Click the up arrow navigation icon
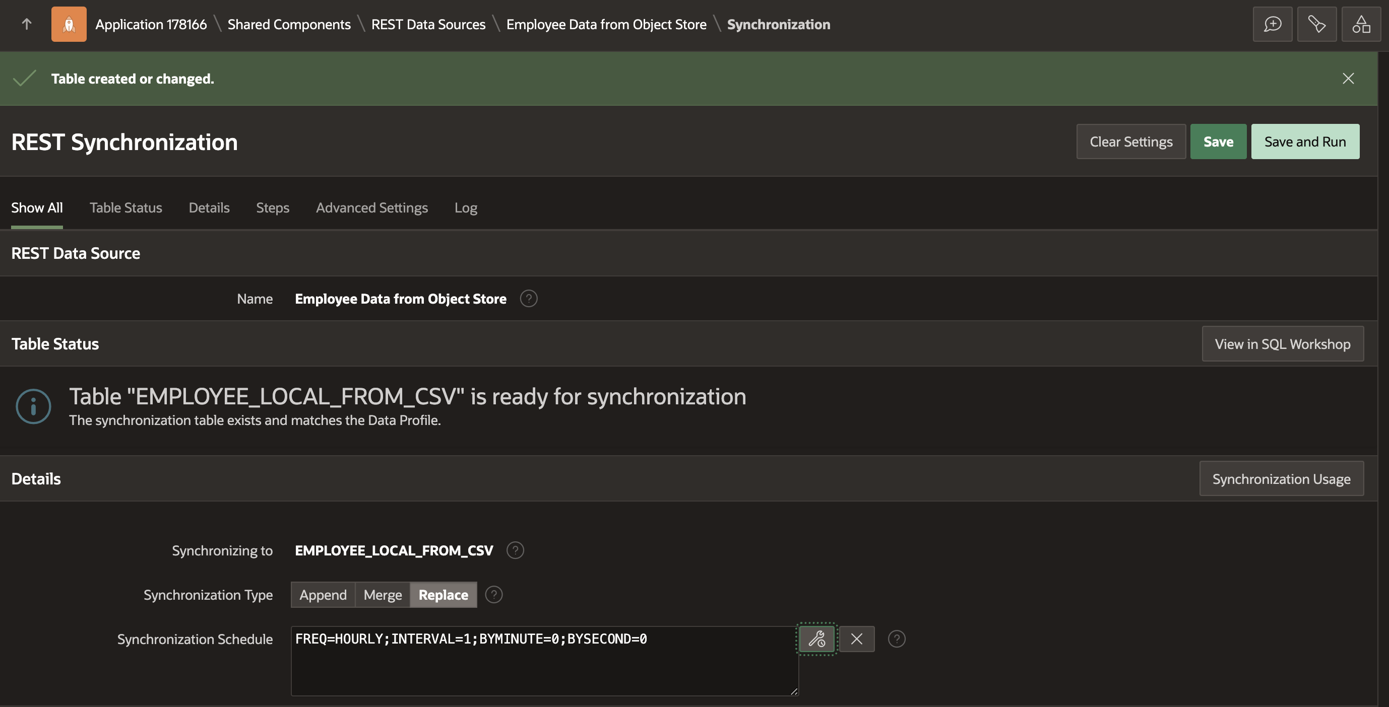The width and height of the screenshot is (1389, 707). pos(26,24)
